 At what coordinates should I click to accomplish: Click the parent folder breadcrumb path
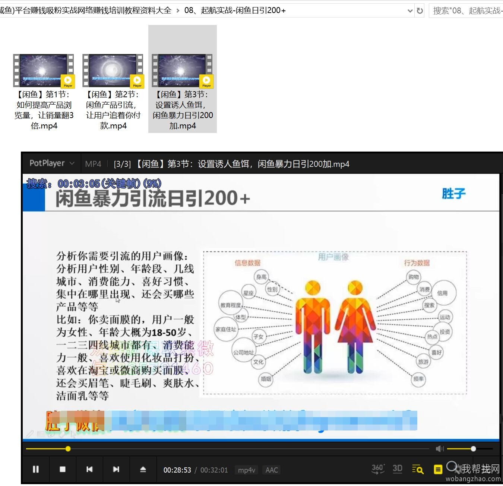[x=85, y=10]
